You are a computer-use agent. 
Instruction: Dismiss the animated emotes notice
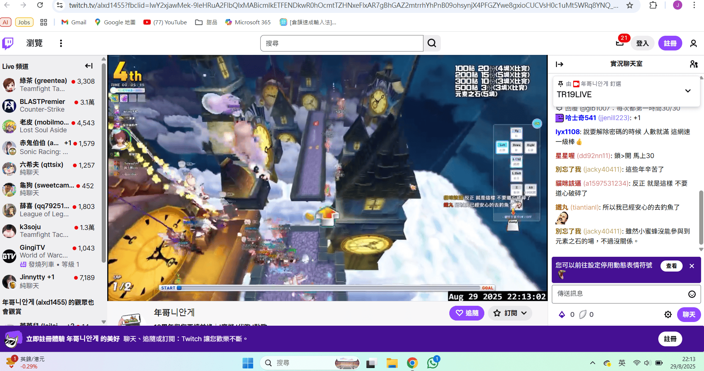point(691,266)
